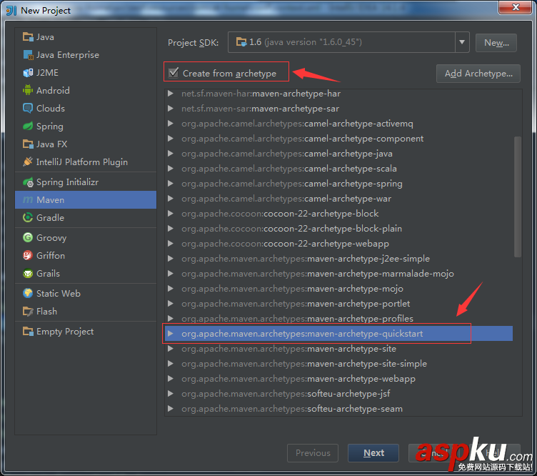537x476 pixels.
Task: Expand the cocoon-22-archetype-block node
Action: (x=170, y=214)
